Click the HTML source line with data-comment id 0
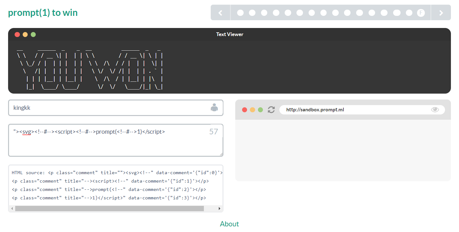The width and height of the screenshot is (459, 232). 117,173
